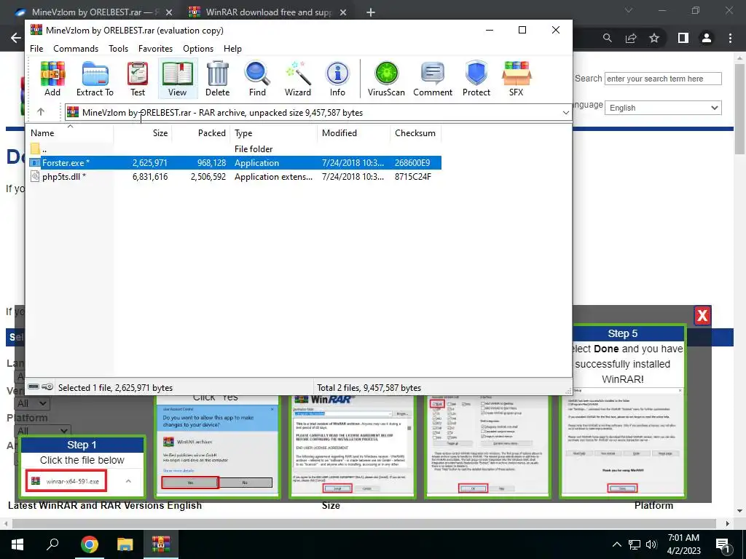746x559 pixels.
Task: Click the WinRAR taskbar icon
Action: tap(161, 544)
